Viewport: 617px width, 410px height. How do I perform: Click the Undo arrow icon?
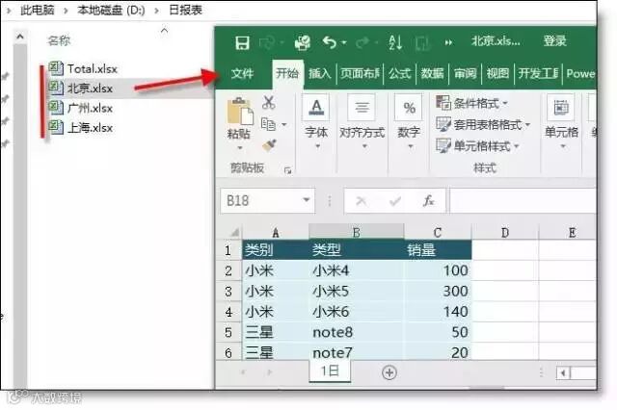tap(329, 42)
